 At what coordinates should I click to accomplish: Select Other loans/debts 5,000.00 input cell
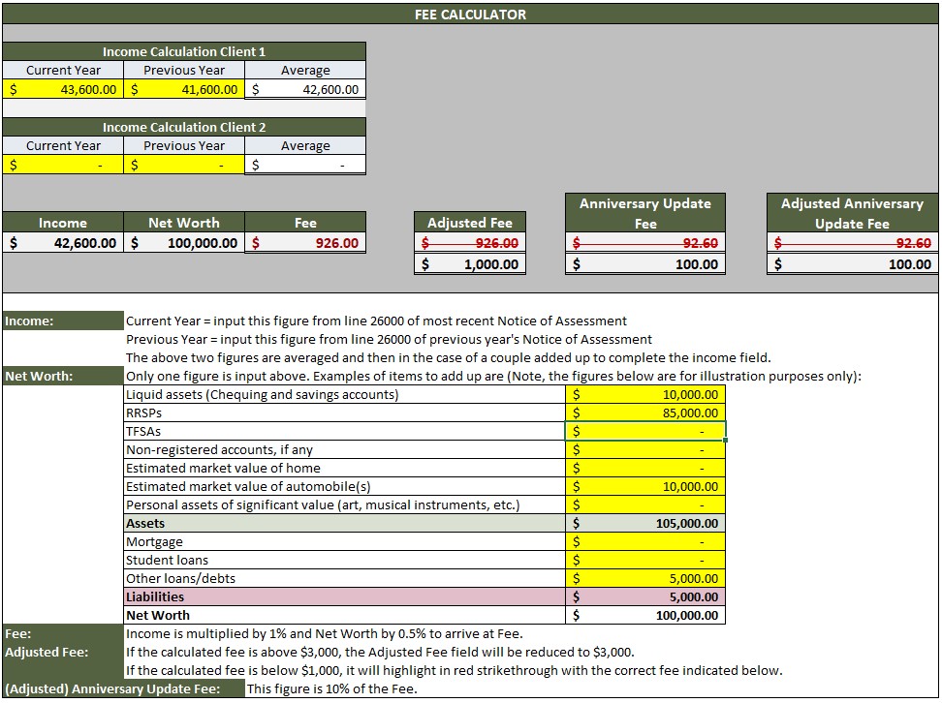(x=645, y=578)
